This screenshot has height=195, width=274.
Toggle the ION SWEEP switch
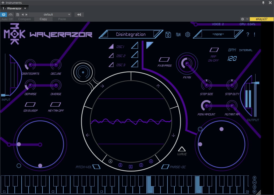[30, 104]
